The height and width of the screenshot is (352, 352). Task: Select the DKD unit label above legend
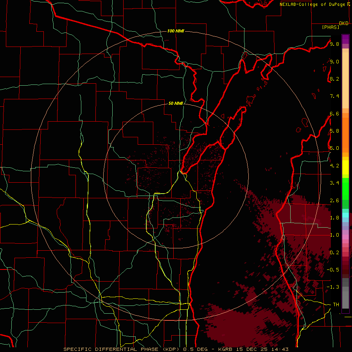pos(344,23)
